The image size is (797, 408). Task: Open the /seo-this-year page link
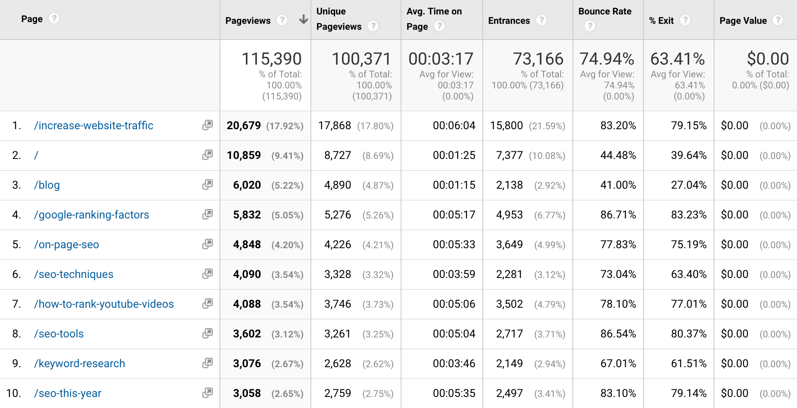[68, 393]
